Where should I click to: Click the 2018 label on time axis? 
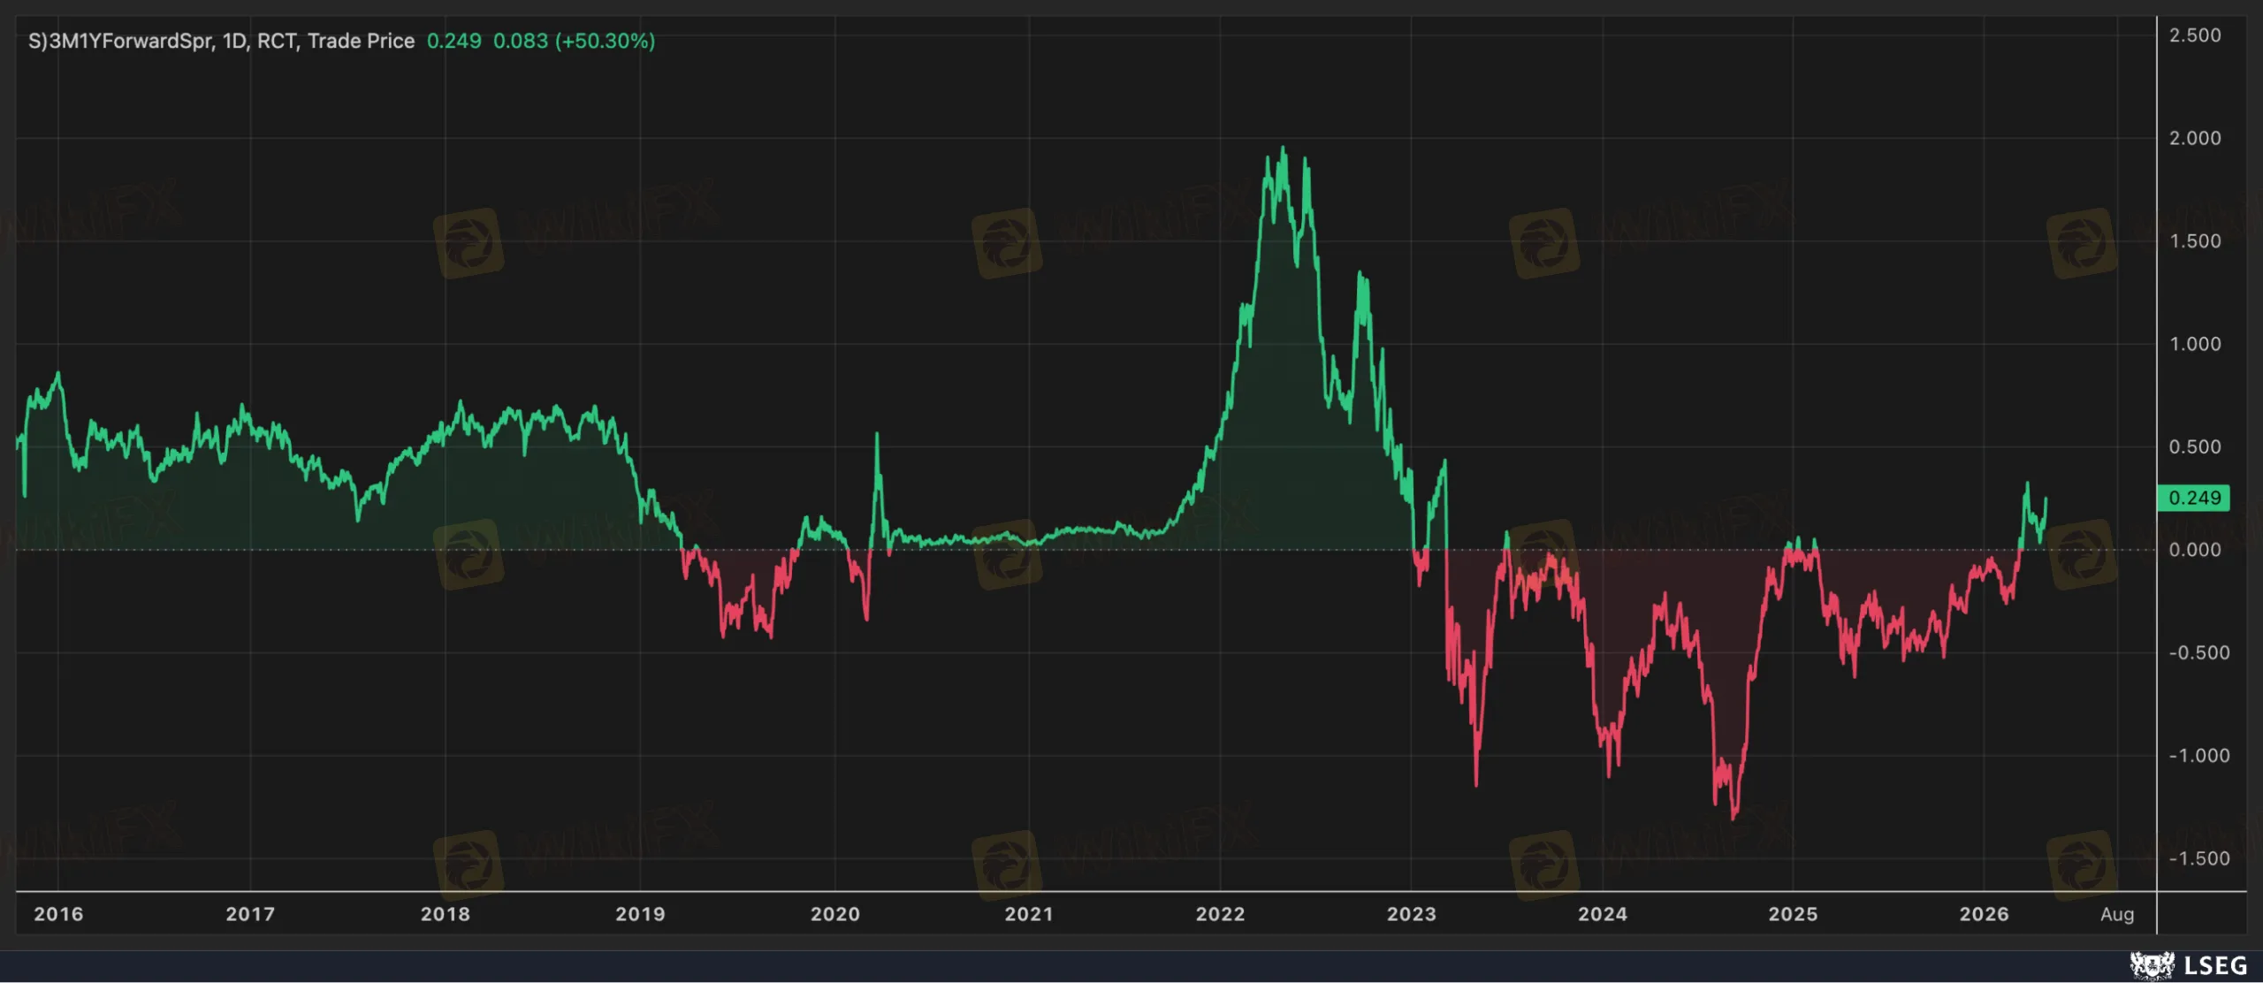pos(446,914)
